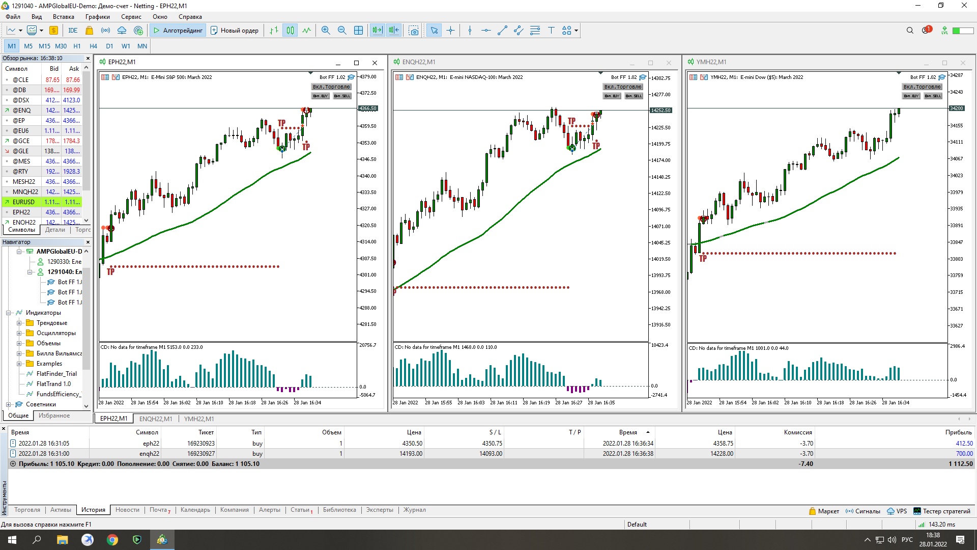Switch chart to line chart mode
This screenshot has width=977, height=550.
[306, 31]
